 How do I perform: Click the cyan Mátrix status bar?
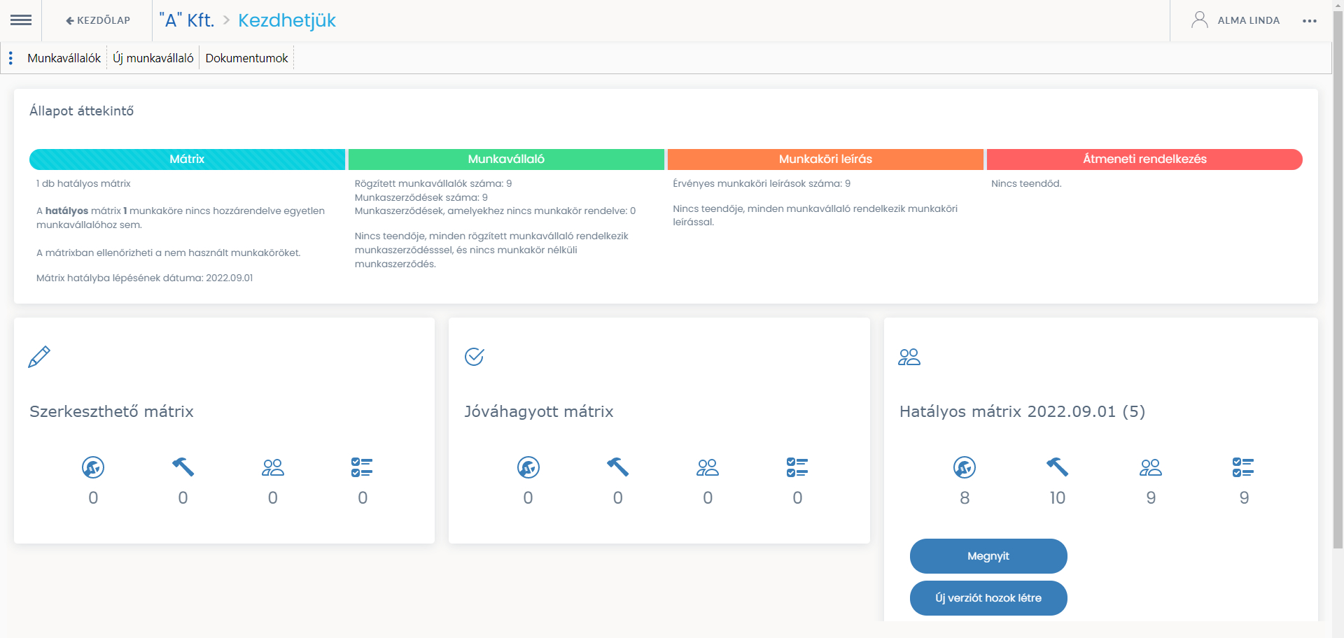(187, 159)
